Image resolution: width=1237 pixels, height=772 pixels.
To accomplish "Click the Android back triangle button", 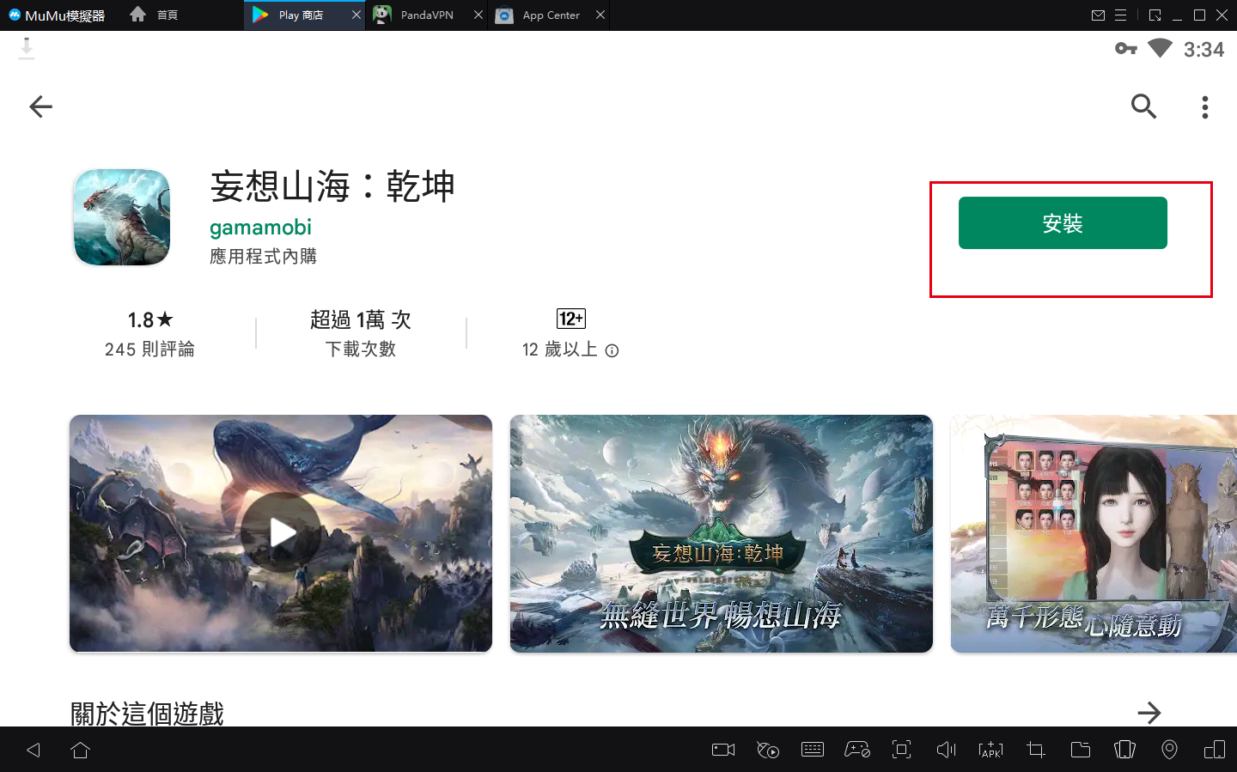I will 34,751.
